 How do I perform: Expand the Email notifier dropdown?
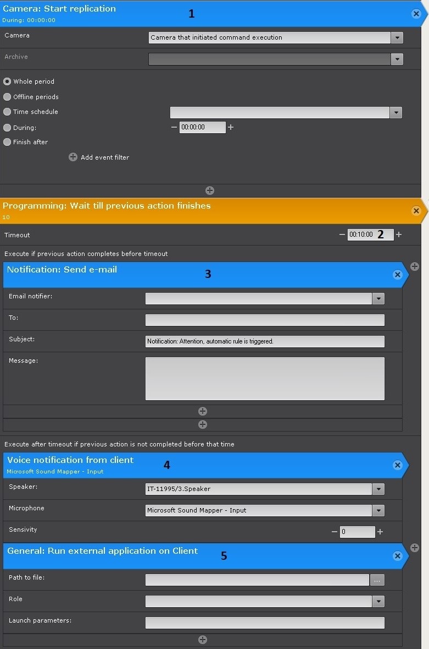coord(378,298)
